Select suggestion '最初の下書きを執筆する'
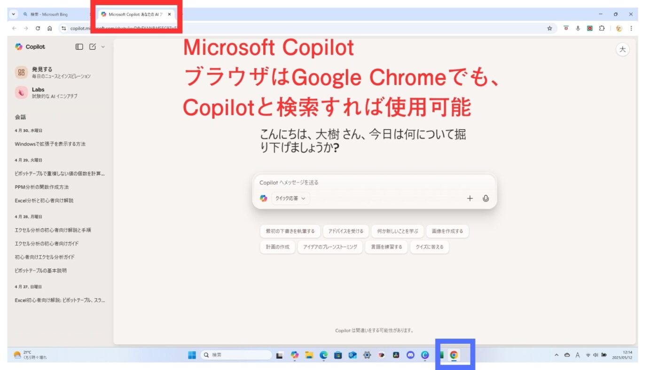This screenshot has width=658, height=370. [290, 231]
